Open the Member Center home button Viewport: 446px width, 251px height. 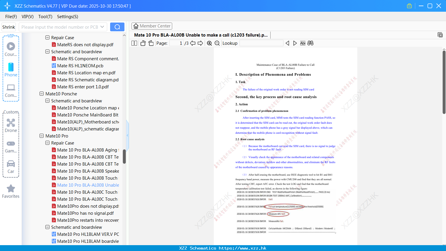tap(152, 26)
